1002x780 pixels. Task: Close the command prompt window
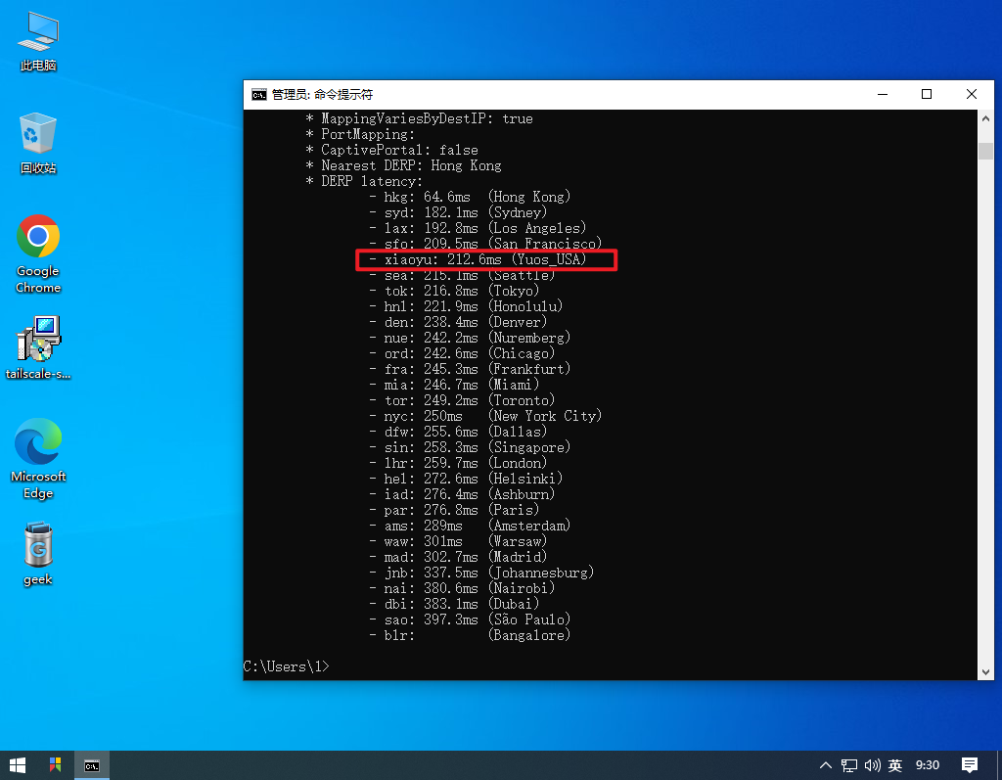pos(972,94)
